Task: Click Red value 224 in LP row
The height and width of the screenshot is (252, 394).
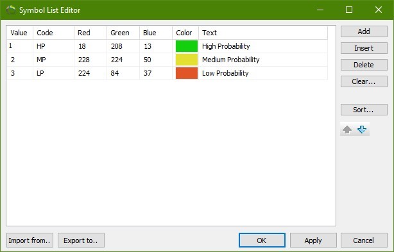Action: [90, 73]
